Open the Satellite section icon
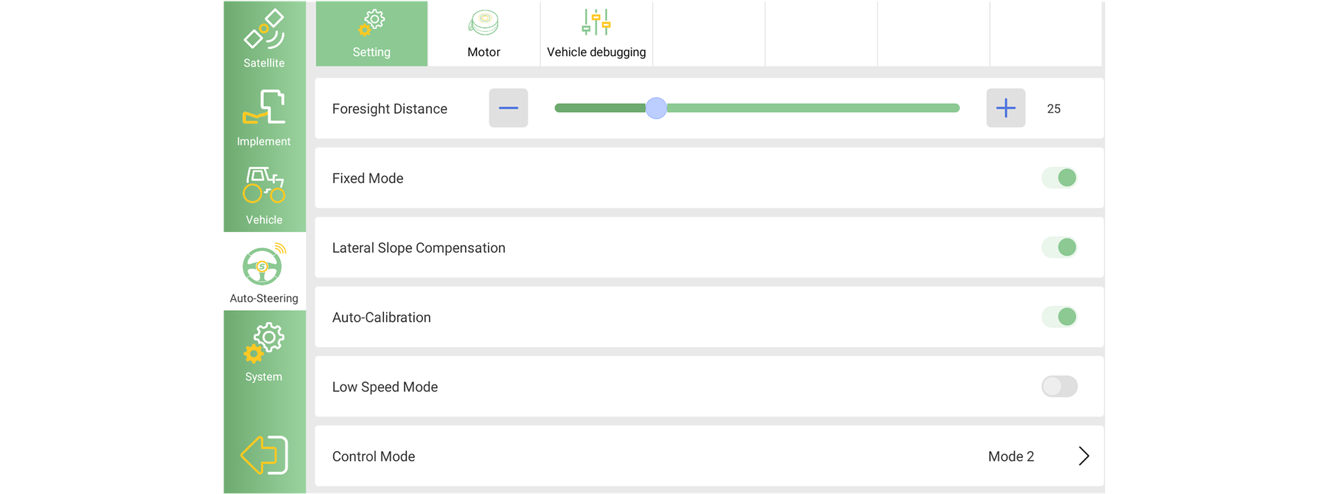Screen dimensions: 1331x494 pyautogui.click(x=263, y=31)
